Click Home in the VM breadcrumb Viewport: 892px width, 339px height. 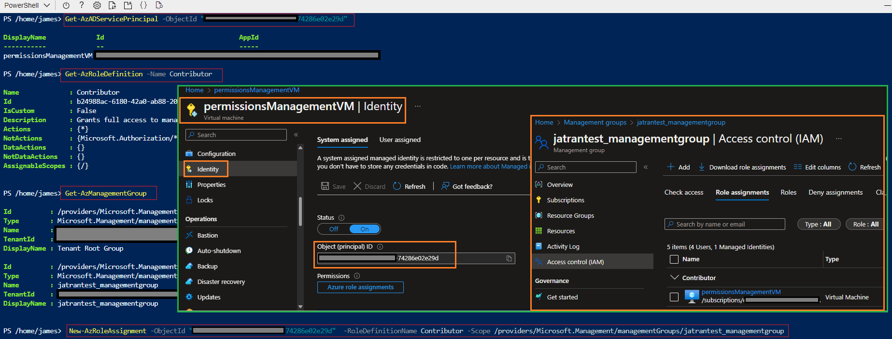(194, 90)
